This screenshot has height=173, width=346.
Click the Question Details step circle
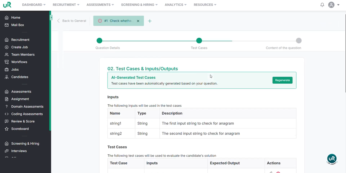click(x=99, y=41)
